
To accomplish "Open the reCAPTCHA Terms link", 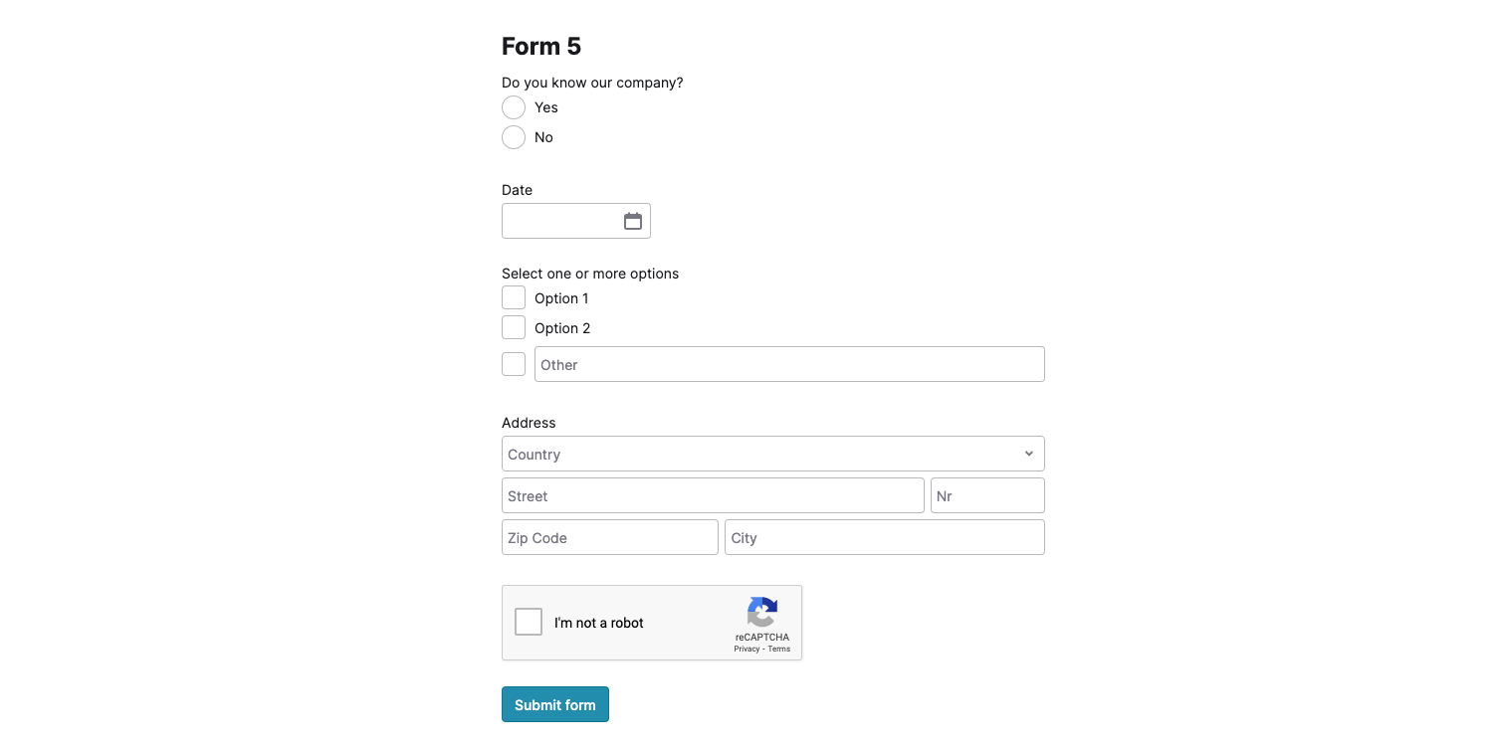I will [779, 649].
